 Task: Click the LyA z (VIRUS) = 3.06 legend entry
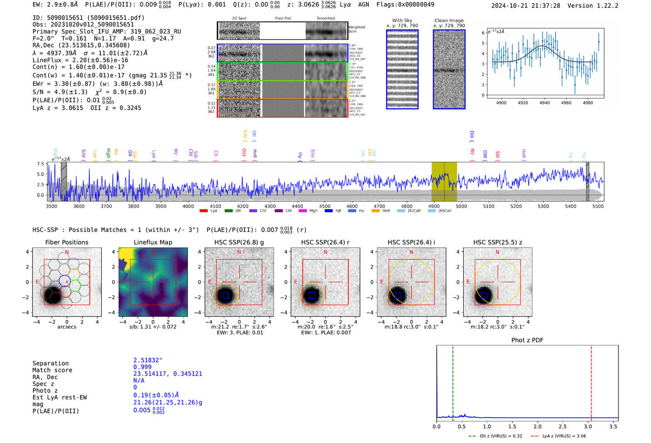558,436
